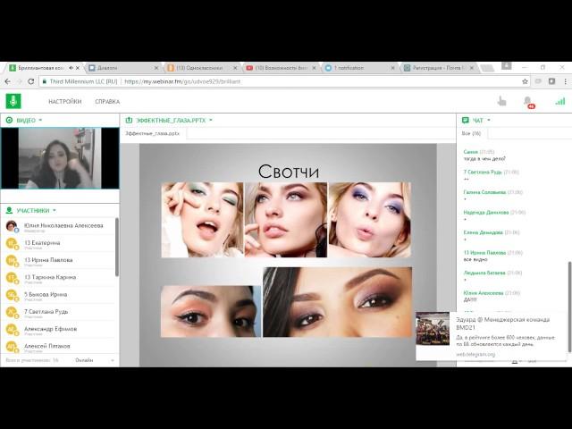The height and width of the screenshot is (429, 572).
Task: Bookmark the page with star icon
Action: click(525, 81)
